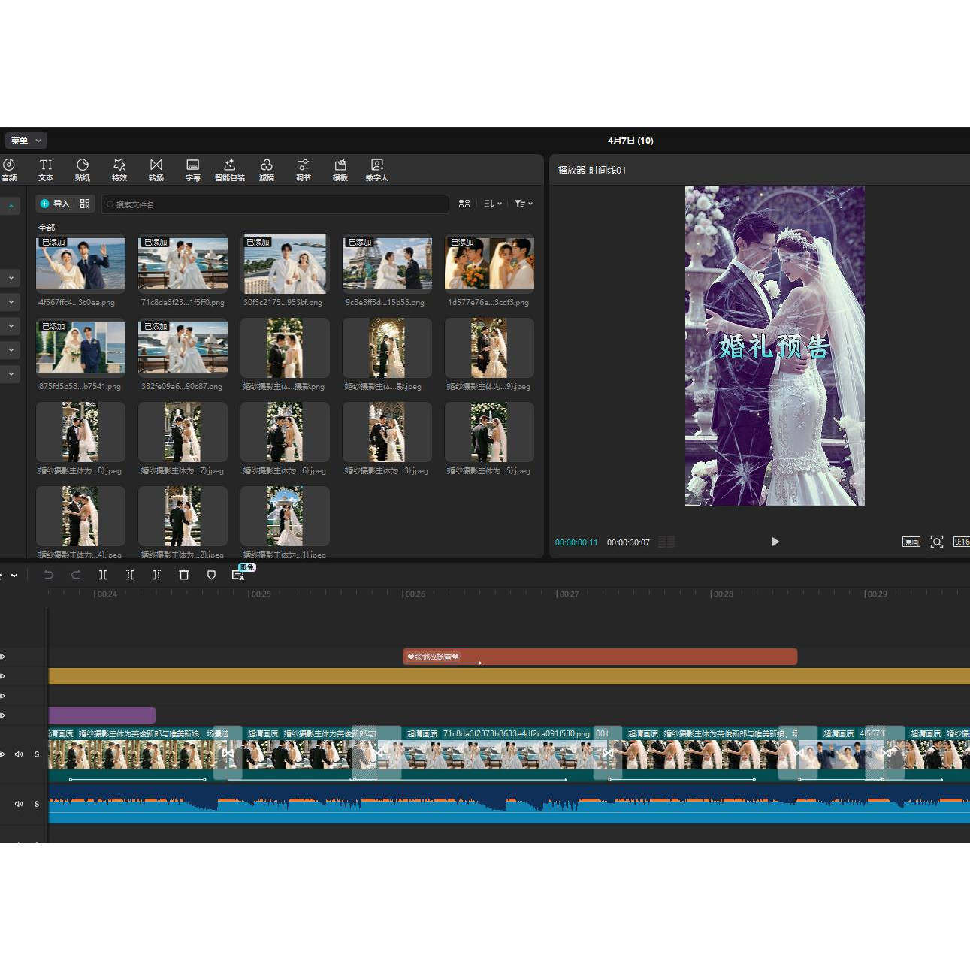Collapse the sidebar section with the up chevron

[x=11, y=205]
